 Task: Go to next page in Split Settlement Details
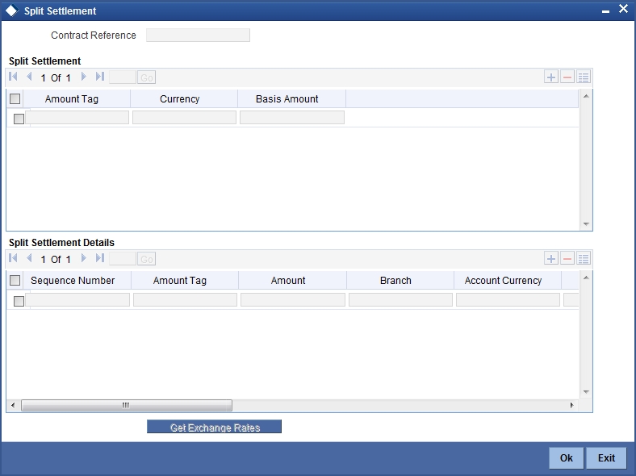point(84,258)
